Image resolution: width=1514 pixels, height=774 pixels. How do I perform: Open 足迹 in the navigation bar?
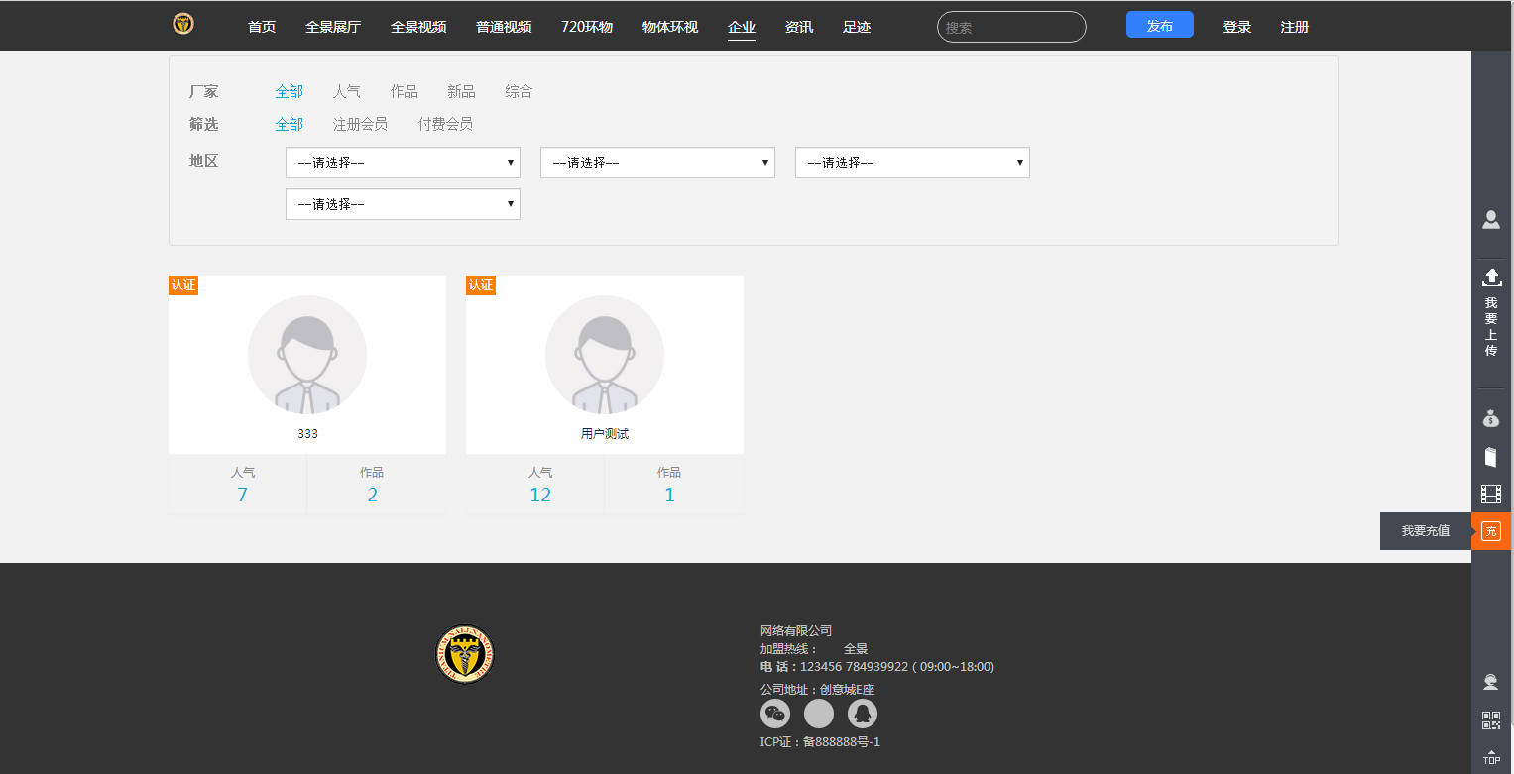(x=857, y=27)
